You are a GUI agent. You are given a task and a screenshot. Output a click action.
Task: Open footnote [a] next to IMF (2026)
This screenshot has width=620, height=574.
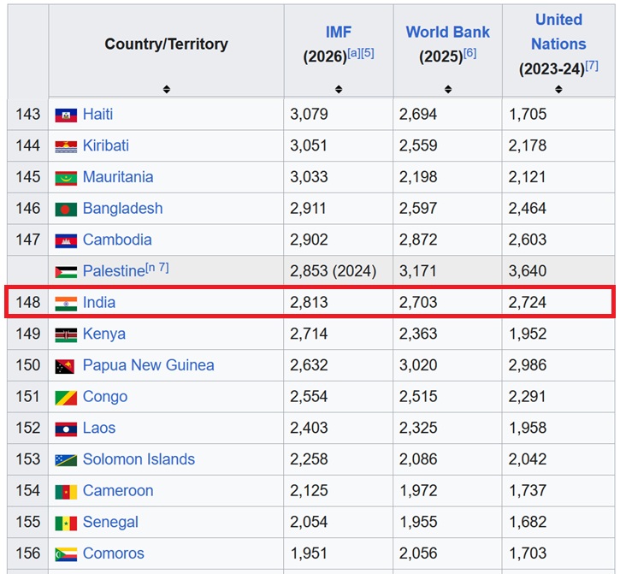[354, 53]
